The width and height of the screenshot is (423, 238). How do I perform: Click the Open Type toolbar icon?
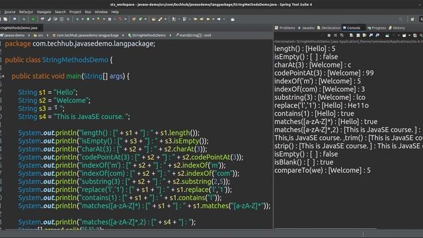(x=154, y=19)
